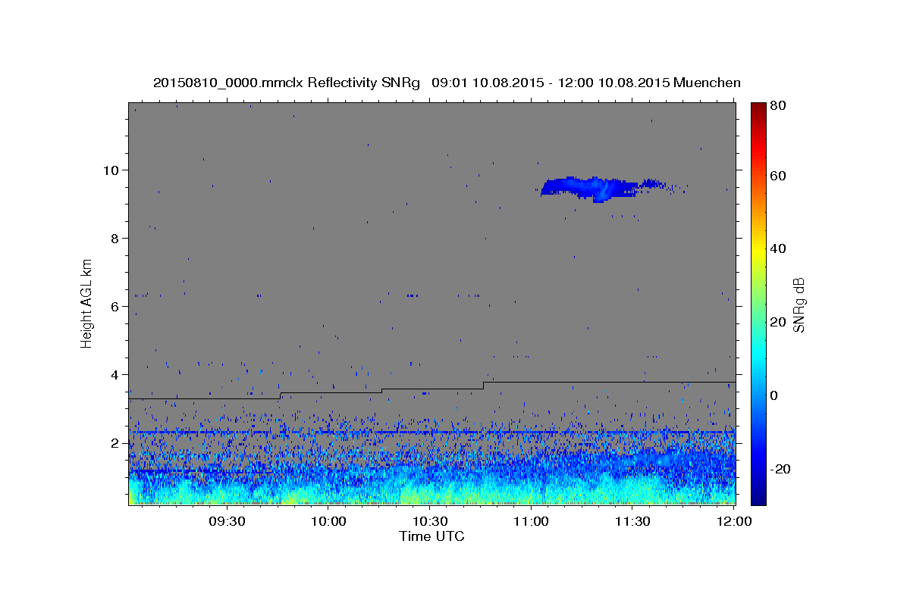
Task: Click the dark red top of the colorbar
Action: pyautogui.click(x=758, y=108)
